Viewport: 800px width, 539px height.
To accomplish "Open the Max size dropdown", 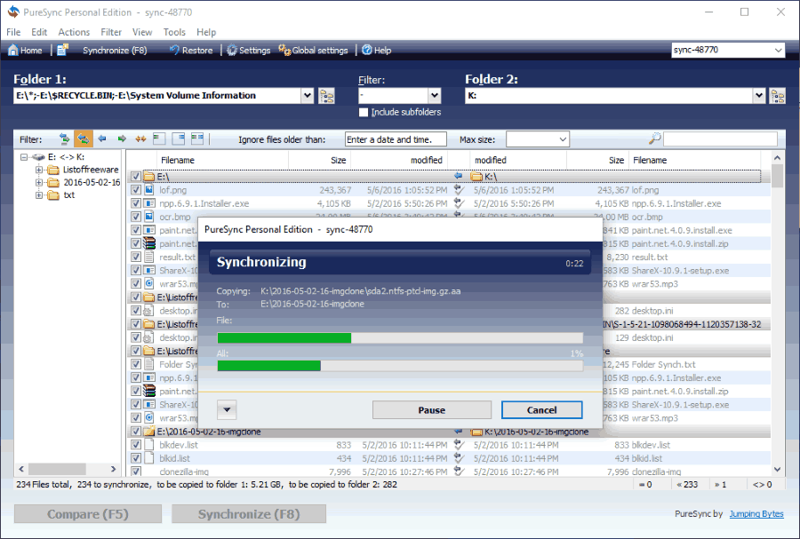I will 563,139.
